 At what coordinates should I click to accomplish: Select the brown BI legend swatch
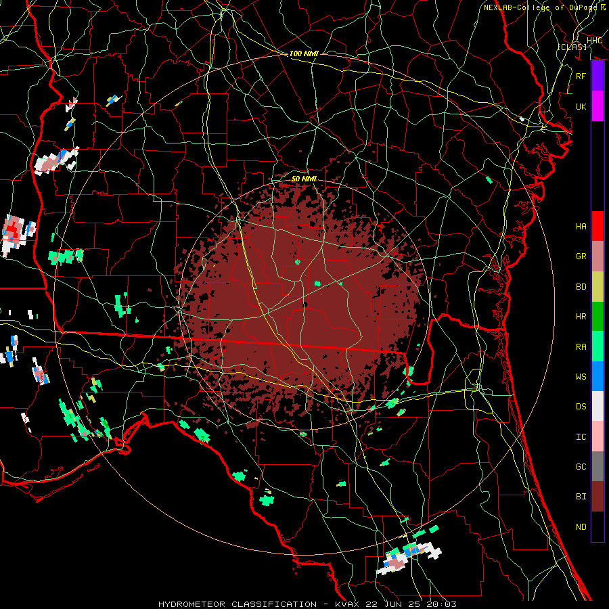coord(597,497)
